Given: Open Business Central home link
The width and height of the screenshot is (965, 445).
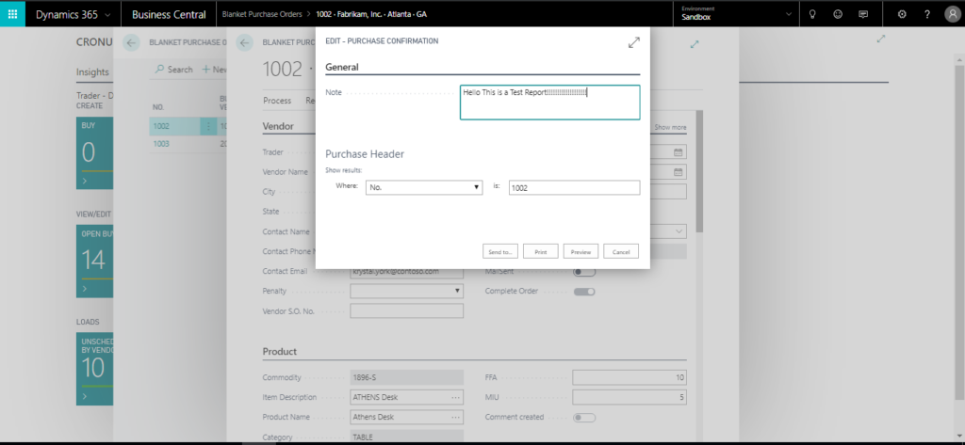Looking at the screenshot, I should click(169, 15).
